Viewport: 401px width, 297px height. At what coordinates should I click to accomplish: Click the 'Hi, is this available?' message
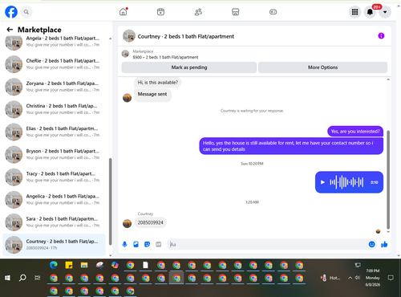(158, 83)
